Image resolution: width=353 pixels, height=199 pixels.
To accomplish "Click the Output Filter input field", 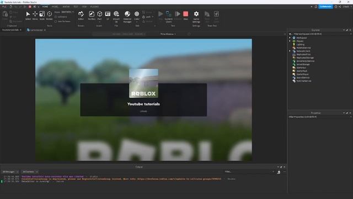I will click(249, 172).
